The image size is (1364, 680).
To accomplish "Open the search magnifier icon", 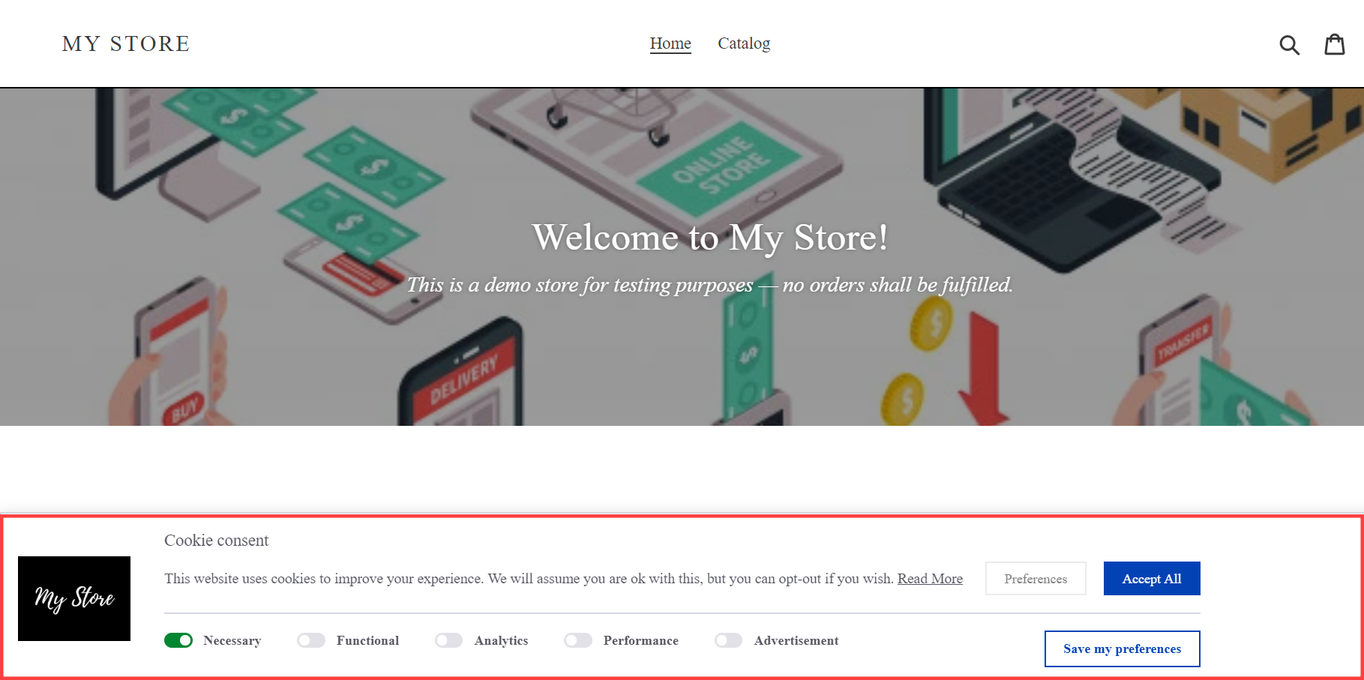I will (x=1289, y=45).
